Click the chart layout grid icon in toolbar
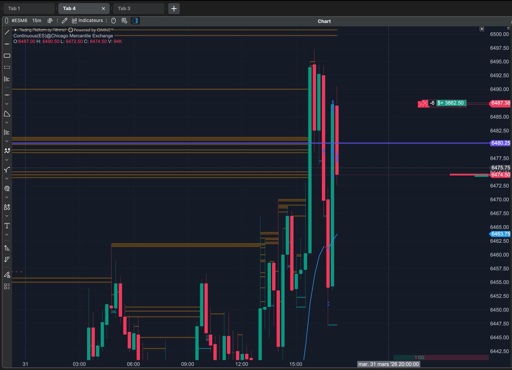Image resolution: width=512 pixels, height=370 pixels. 124,20
